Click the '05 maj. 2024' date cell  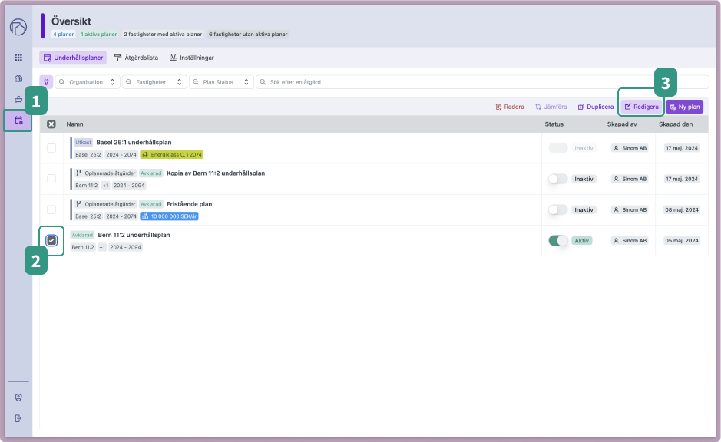pos(682,240)
